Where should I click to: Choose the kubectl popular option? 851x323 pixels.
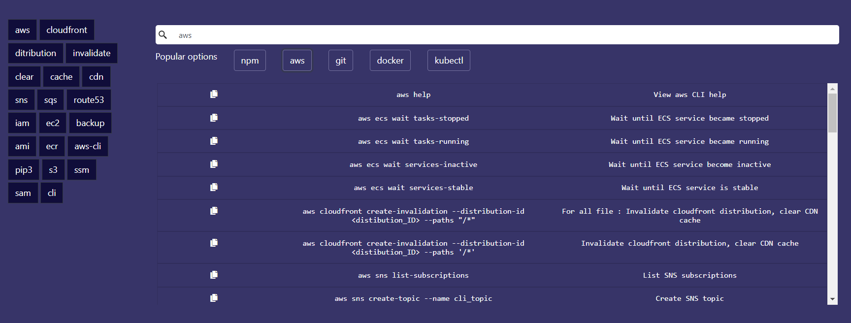point(449,60)
